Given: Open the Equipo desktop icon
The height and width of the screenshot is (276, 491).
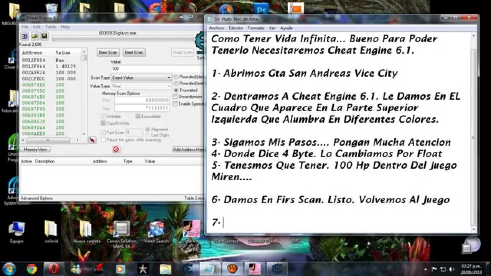Looking at the screenshot, I should click(17, 232).
